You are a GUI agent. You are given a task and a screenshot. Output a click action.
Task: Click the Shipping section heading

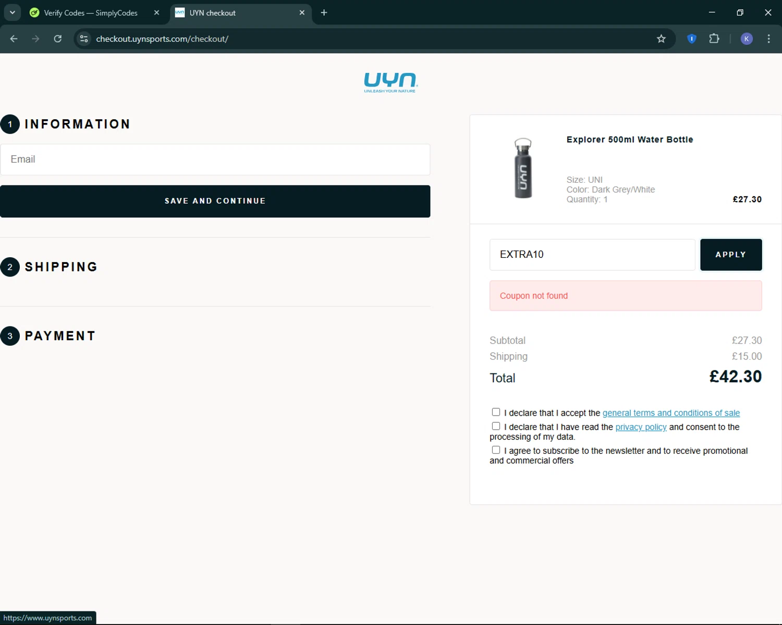61,267
